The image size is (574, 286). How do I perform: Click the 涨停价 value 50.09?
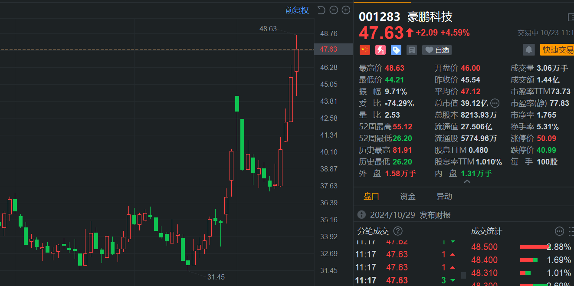tap(547, 138)
